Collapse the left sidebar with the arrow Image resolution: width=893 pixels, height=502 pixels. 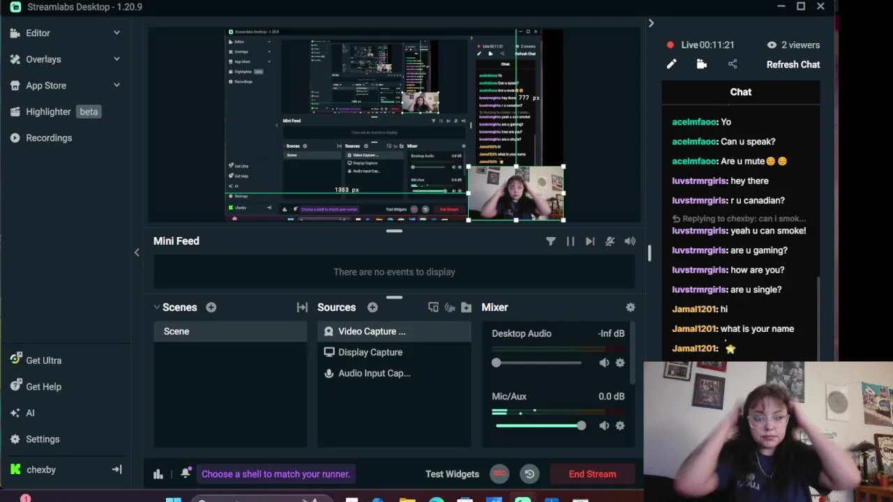[x=137, y=252]
